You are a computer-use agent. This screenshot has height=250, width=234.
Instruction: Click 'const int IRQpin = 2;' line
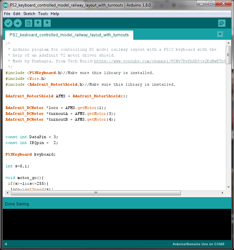[x=32, y=143]
